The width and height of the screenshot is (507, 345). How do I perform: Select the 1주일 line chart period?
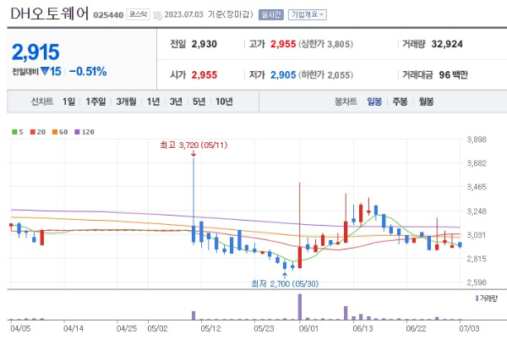(x=95, y=101)
